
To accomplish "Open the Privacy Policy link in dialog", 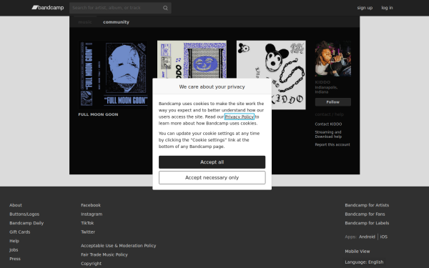I will 239,116.
